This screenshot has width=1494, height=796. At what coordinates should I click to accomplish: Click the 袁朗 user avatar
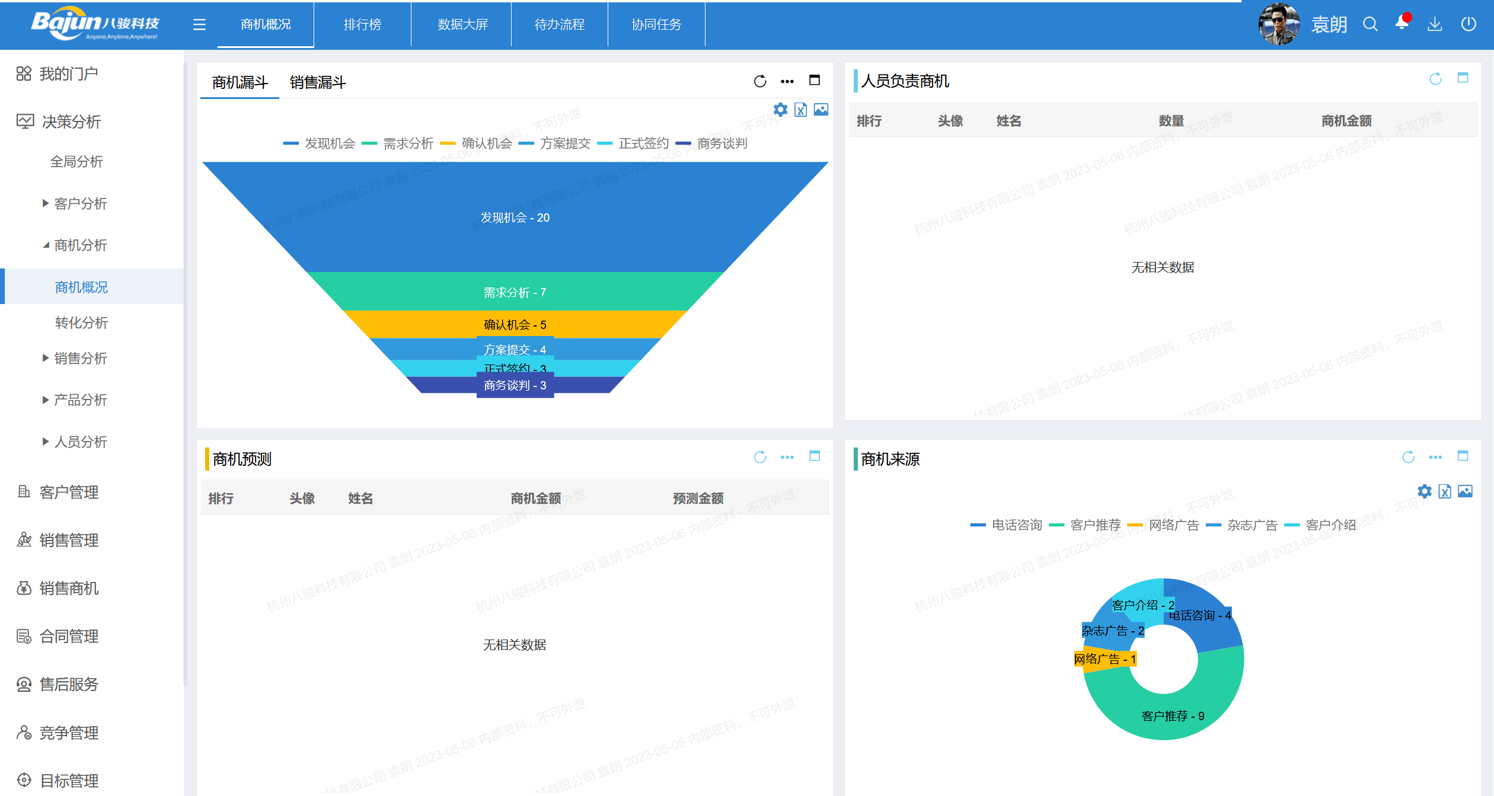click(1279, 25)
